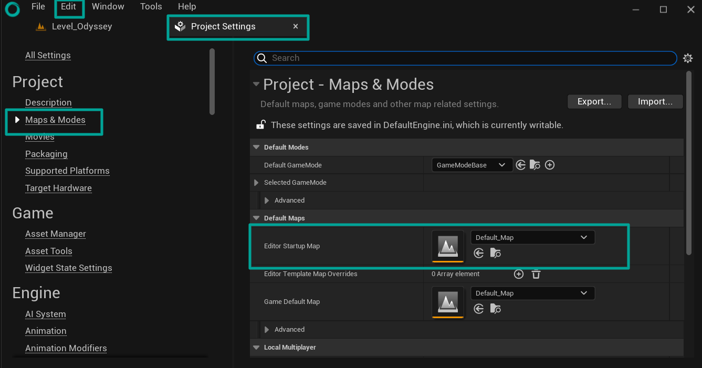Click the Export... button
The image size is (702, 368).
[594, 102]
